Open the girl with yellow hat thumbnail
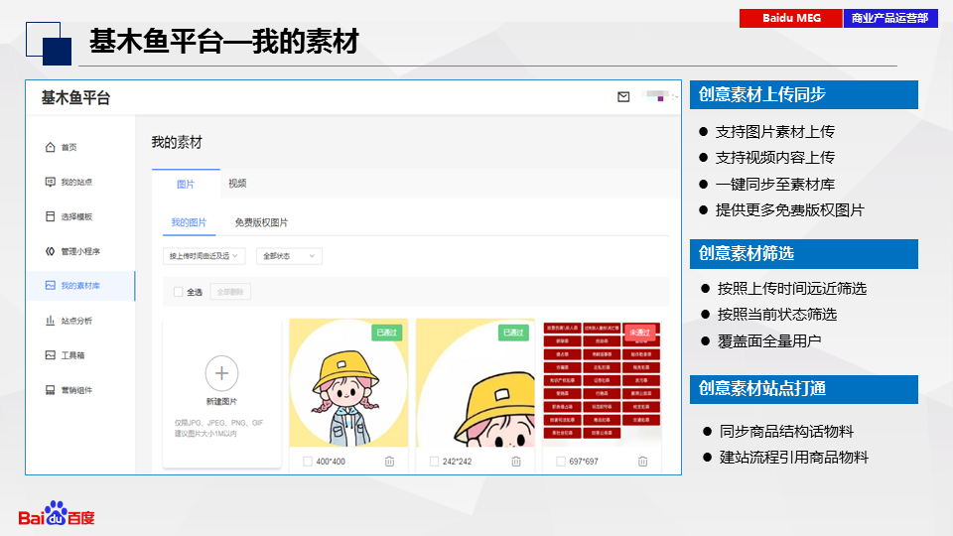The image size is (953, 536). [348, 383]
